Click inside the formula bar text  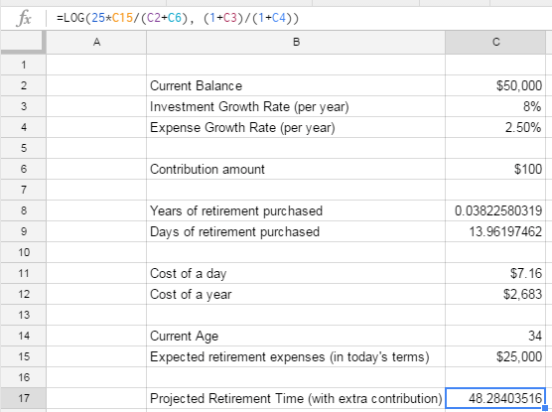[x=178, y=18]
